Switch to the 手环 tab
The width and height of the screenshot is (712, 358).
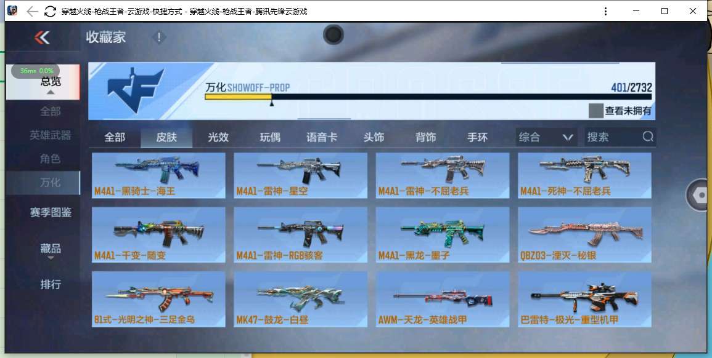point(477,137)
